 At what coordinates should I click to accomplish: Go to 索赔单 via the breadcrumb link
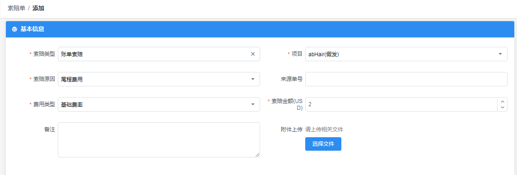17,8
